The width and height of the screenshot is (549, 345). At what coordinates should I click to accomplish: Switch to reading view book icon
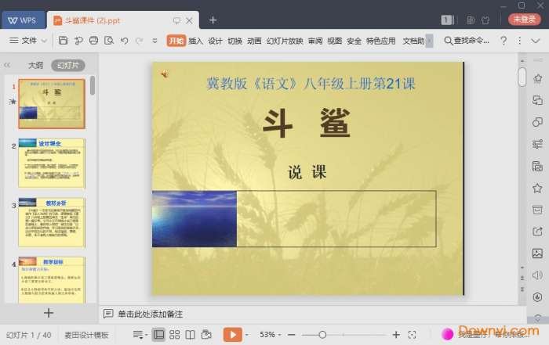point(190,335)
